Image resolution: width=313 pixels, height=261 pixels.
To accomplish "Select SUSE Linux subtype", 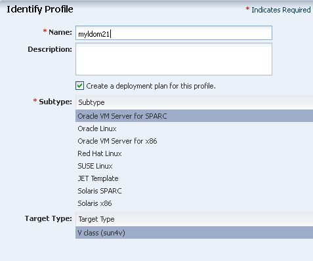I will pyautogui.click(x=194, y=166).
